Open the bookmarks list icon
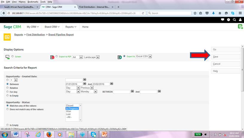Image resolution: width=244 pixels, height=138 pixels. 201,13
